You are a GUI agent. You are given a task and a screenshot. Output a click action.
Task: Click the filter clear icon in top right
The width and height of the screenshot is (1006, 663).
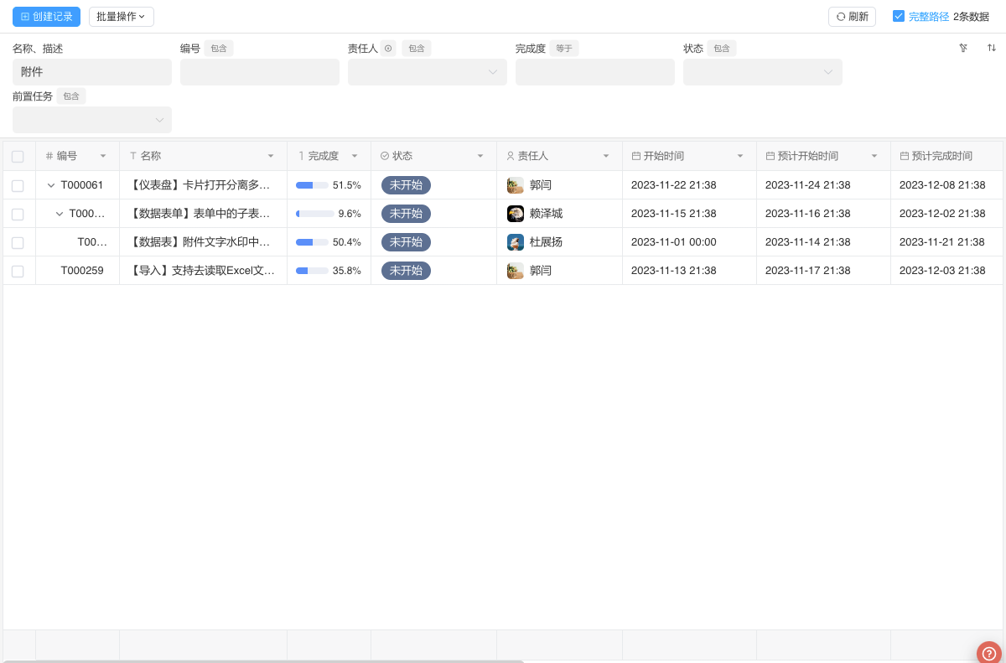(x=963, y=48)
